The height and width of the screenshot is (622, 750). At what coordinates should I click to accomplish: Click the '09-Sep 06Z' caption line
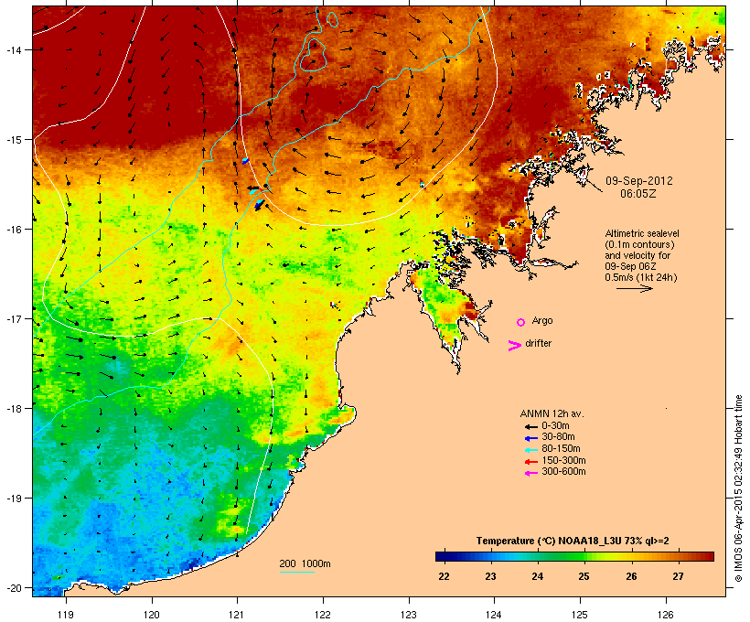coord(630,266)
